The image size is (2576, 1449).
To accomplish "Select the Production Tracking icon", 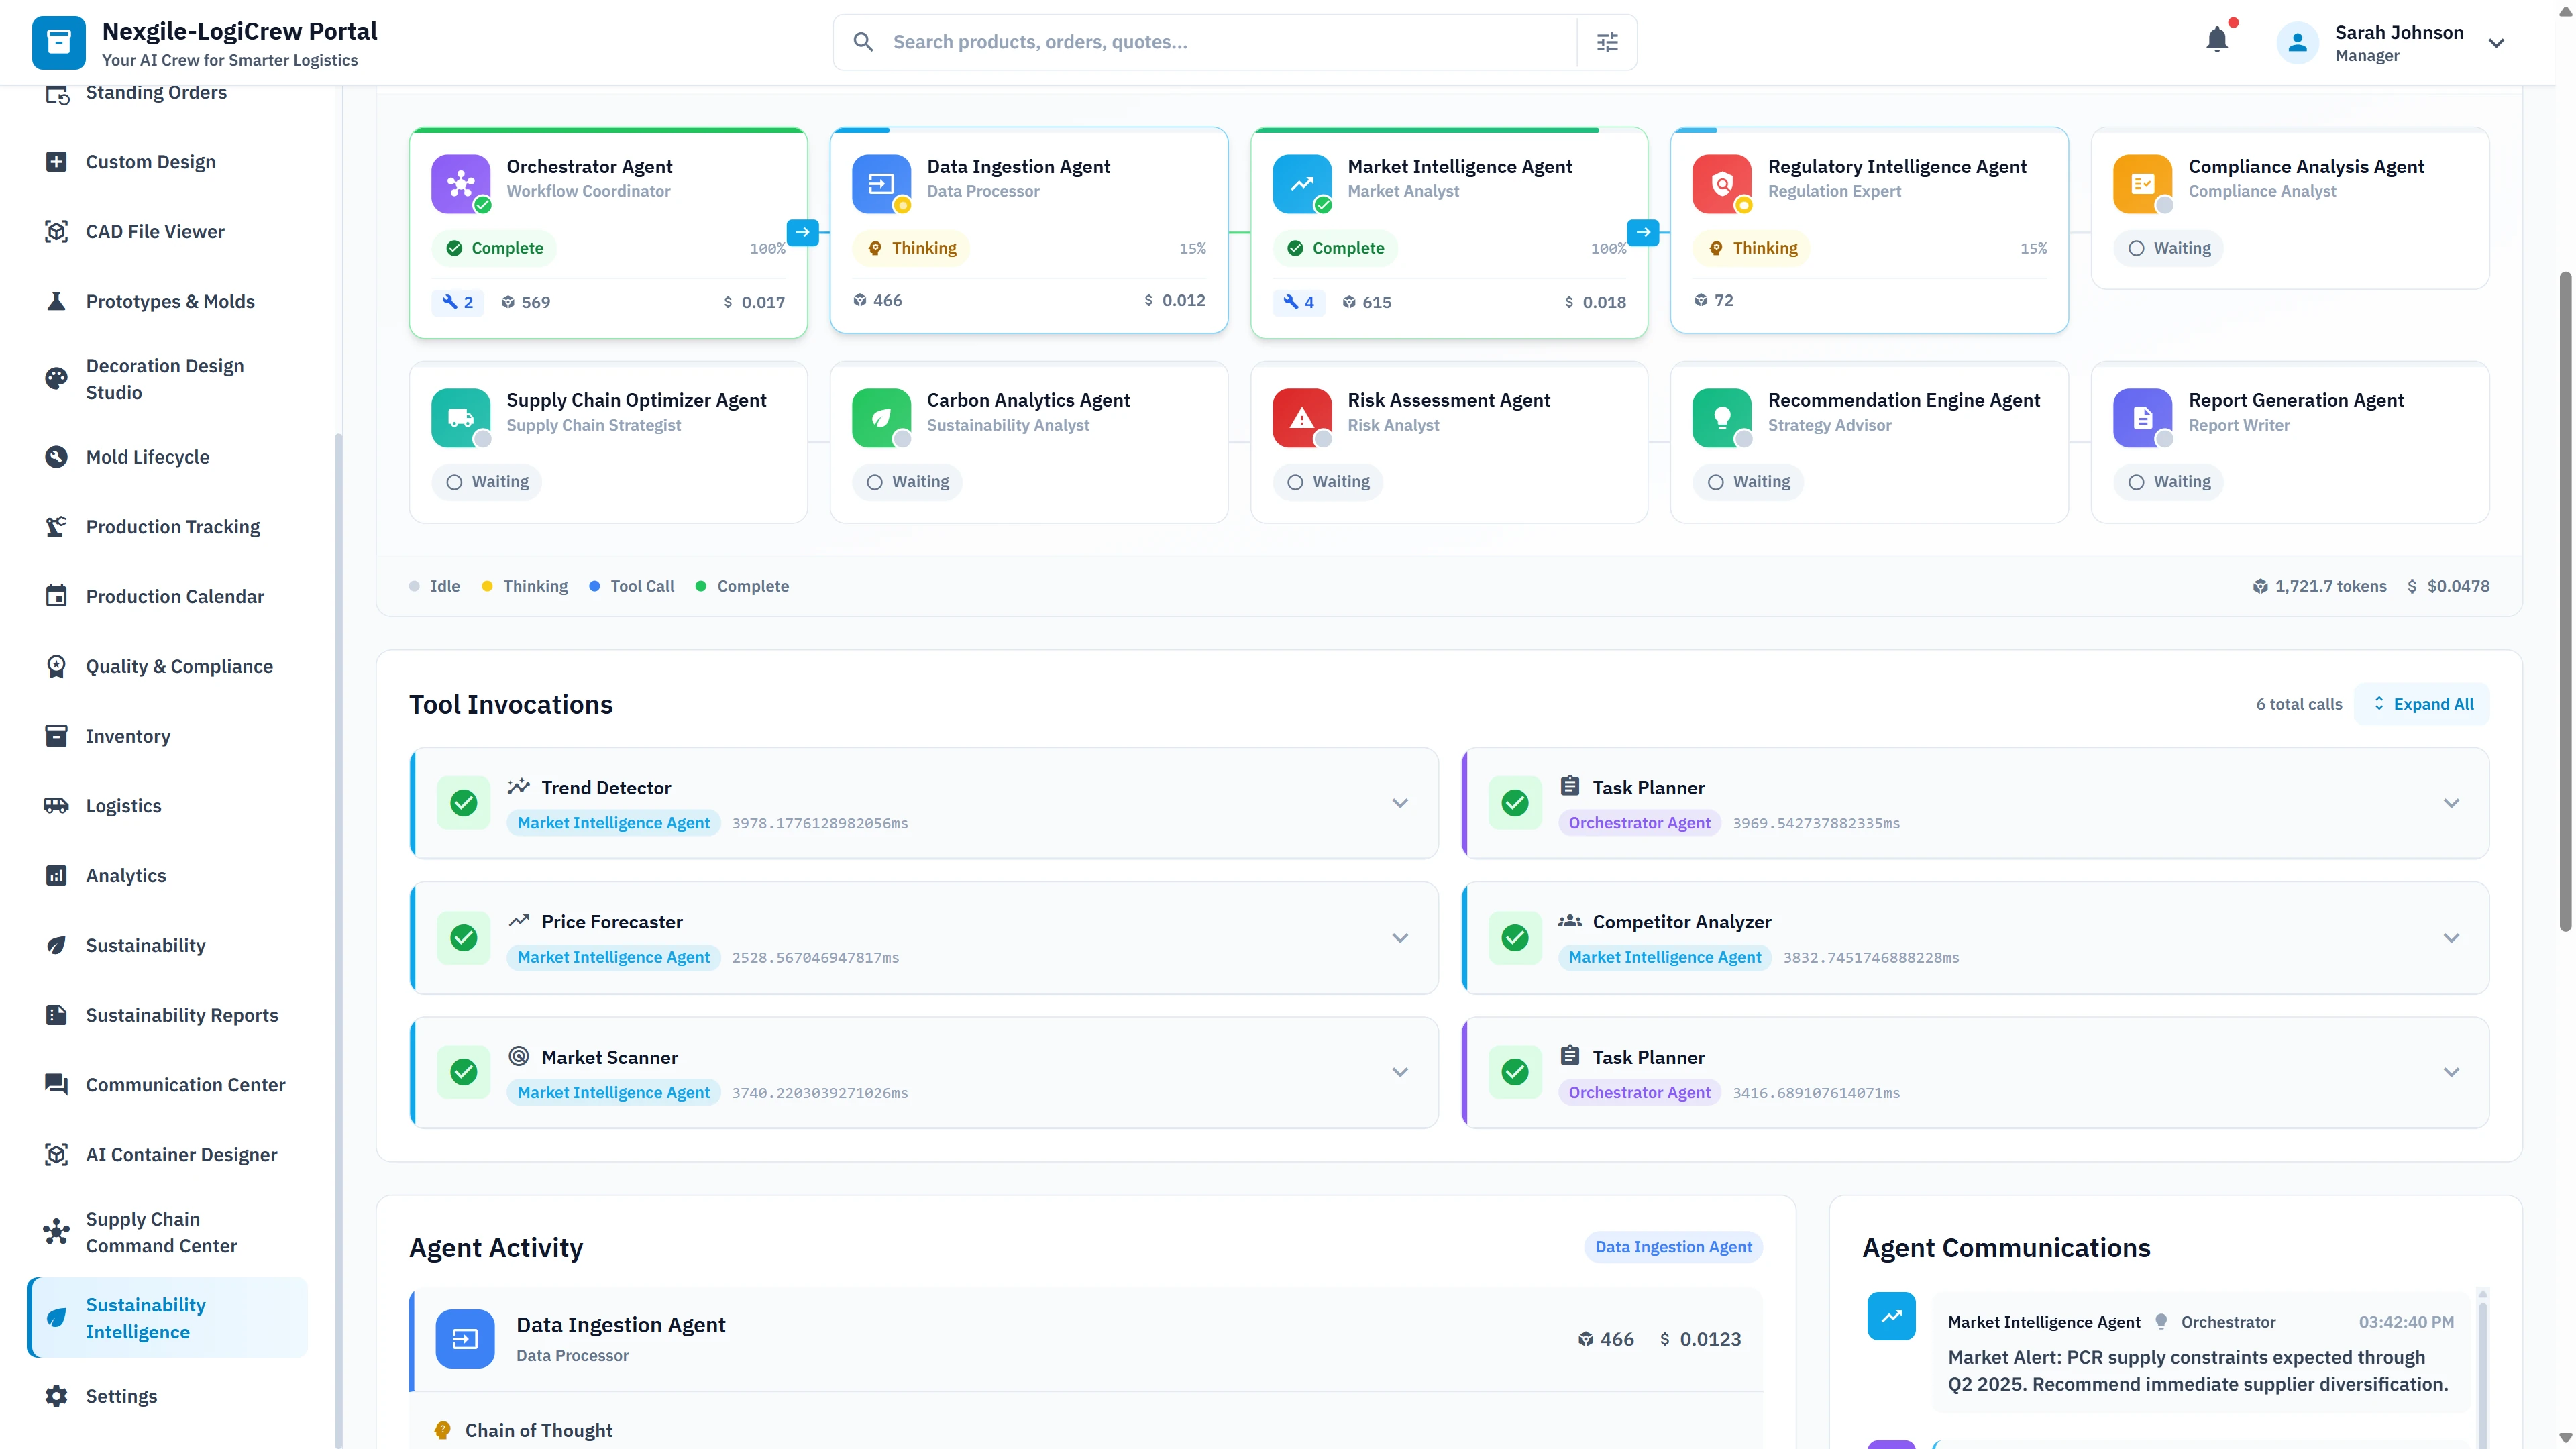I will [57, 526].
